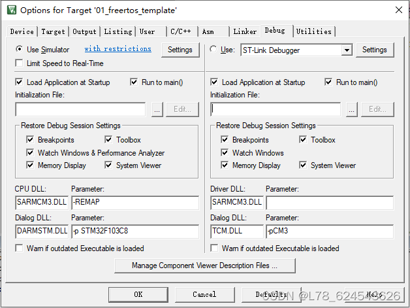Switch to the Asm tab
Viewport: 410px width, 308px height.
[213, 31]
